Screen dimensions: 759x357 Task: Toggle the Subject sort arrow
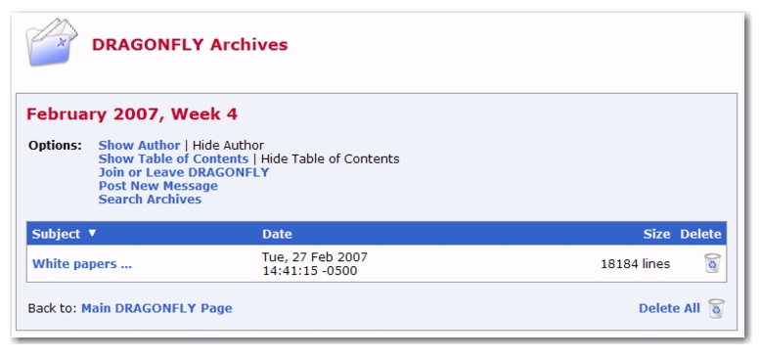coord(92,233)
